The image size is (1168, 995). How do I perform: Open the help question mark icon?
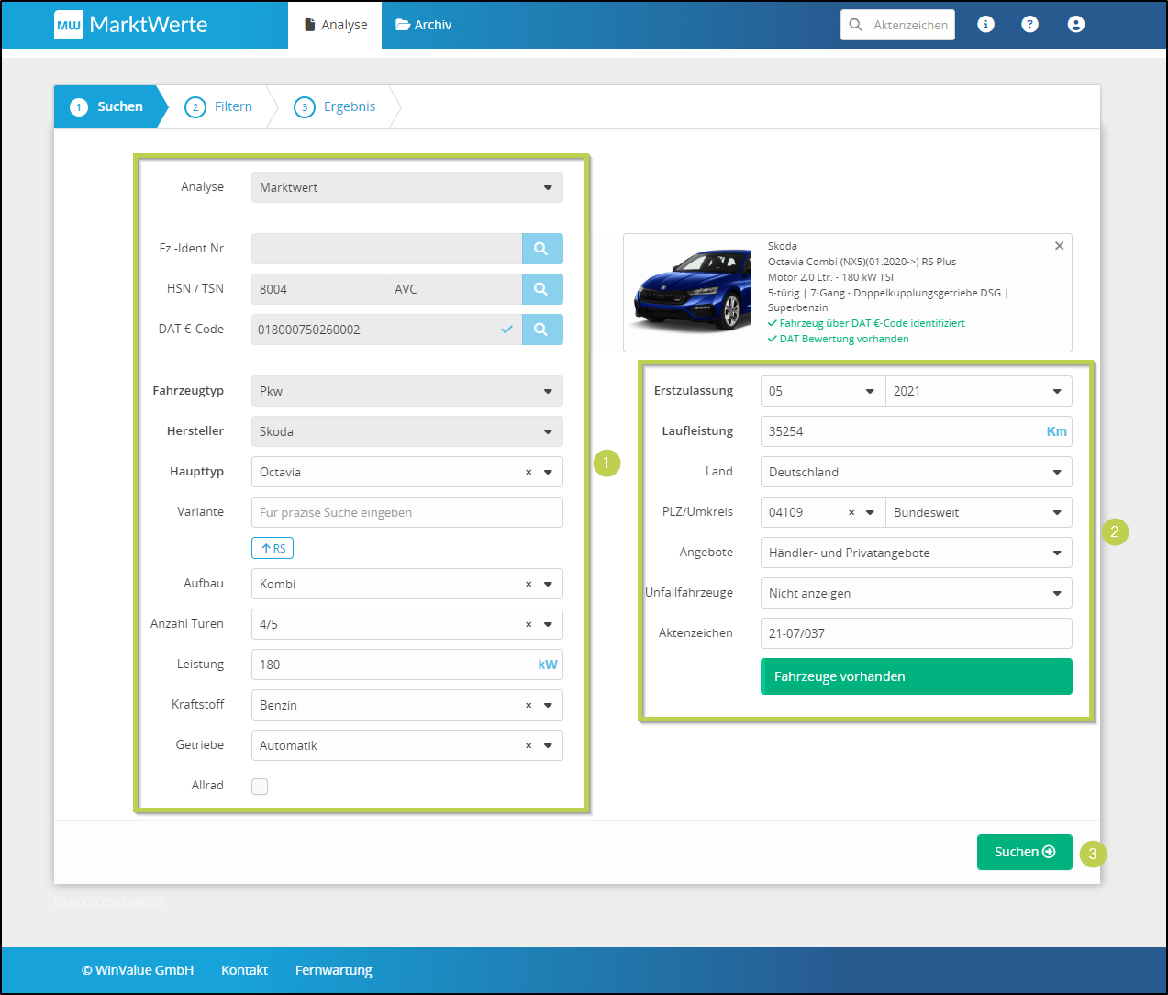coord(1030,25)
